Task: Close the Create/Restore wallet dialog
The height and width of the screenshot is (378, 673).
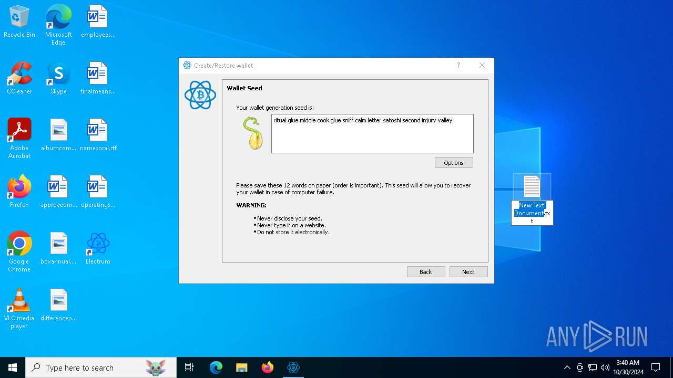Action: [x=482, y=65]
